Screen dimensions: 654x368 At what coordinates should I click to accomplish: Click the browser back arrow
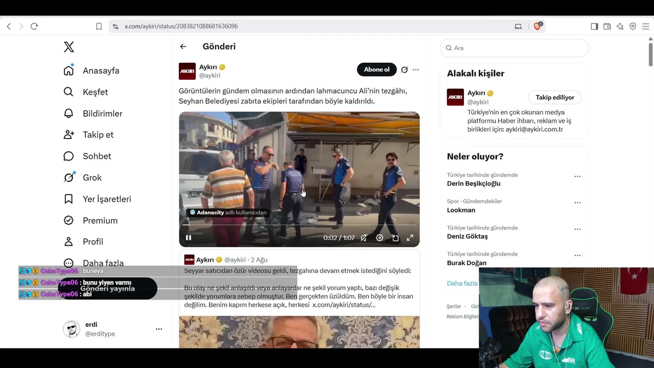(9, 26)
